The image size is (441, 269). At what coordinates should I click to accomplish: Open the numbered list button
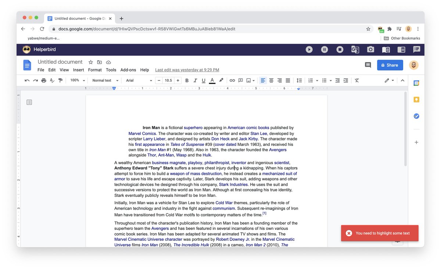pos(311,80)
